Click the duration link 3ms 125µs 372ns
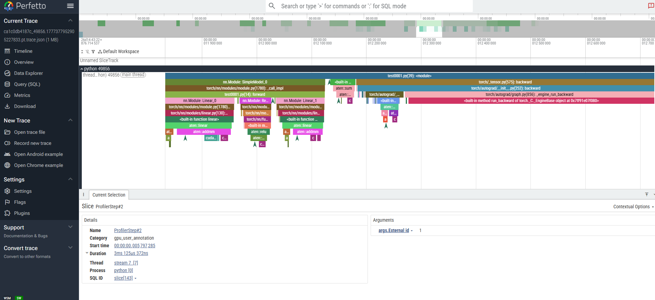Viewport: 655px width, 300px height. 131,253
